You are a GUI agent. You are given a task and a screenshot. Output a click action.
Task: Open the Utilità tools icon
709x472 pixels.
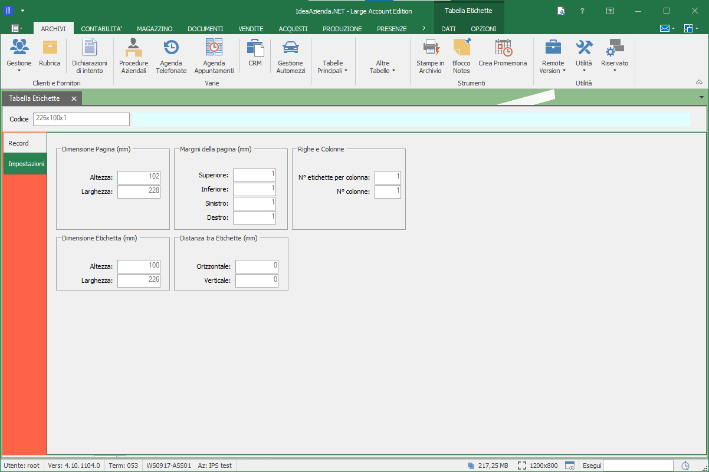pos(584,55)
